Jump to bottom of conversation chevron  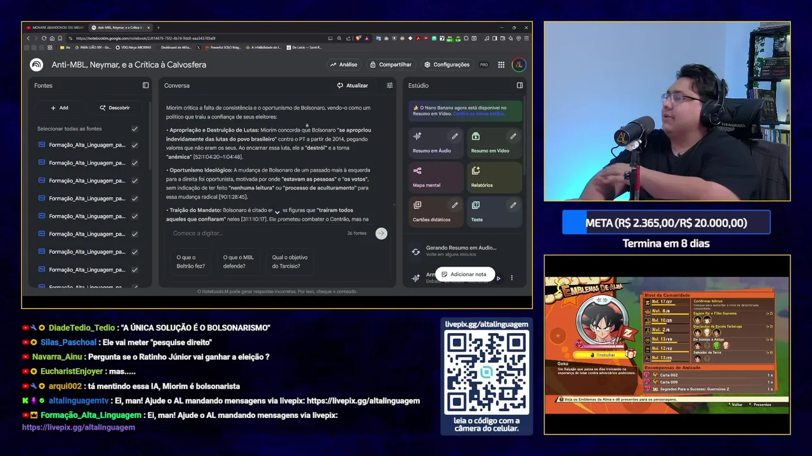pos(277,212)
